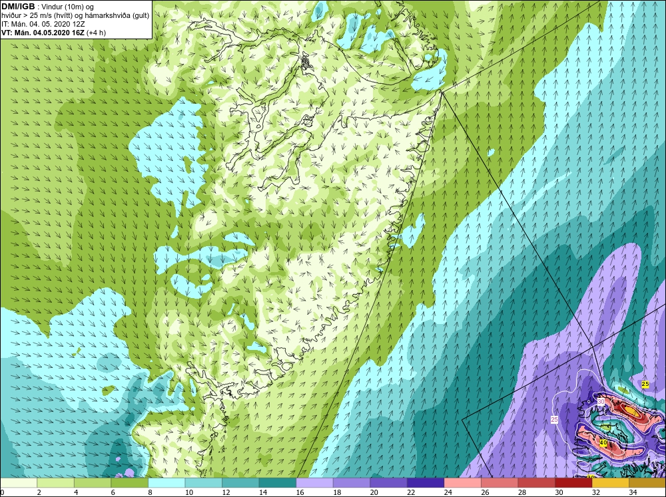
Task: Click the 10–12 m/s turquoise legend swatch
Action: point(203,482)
